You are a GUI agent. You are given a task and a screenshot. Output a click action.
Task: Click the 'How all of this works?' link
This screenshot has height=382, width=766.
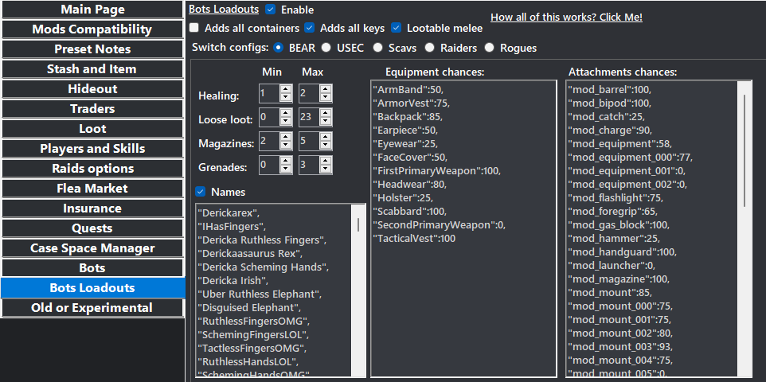pyautogui.click(x=566, y=17)
